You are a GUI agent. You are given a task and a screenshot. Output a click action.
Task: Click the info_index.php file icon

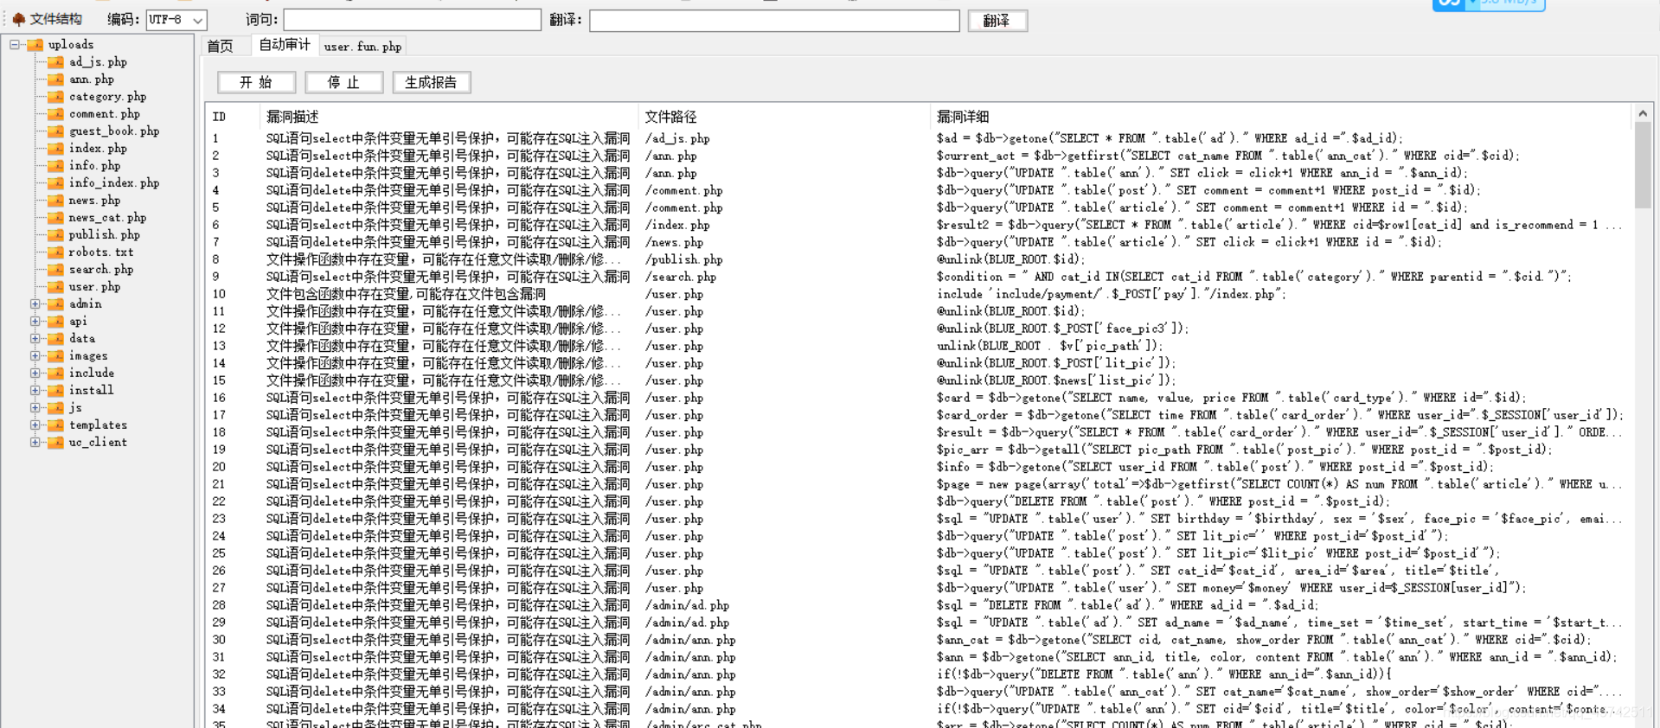point(55,183)
